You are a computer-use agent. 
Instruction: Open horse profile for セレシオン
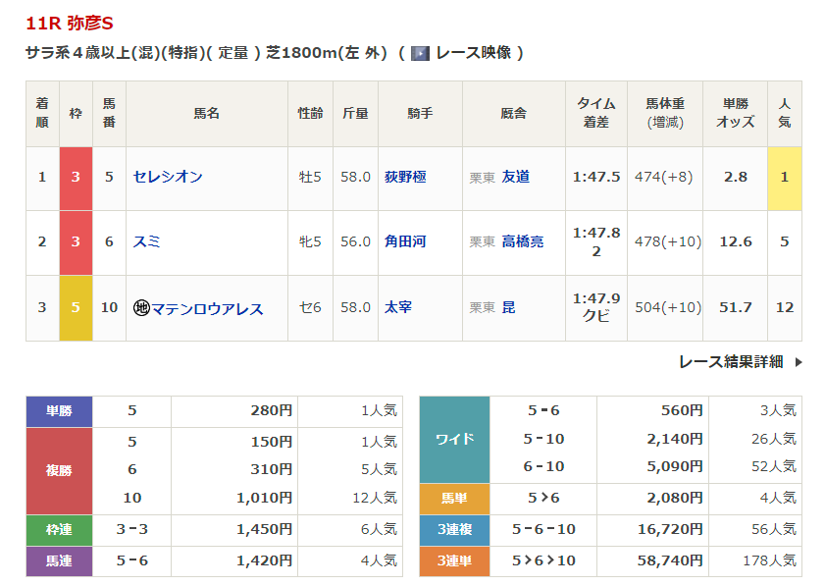click(168, 177)
